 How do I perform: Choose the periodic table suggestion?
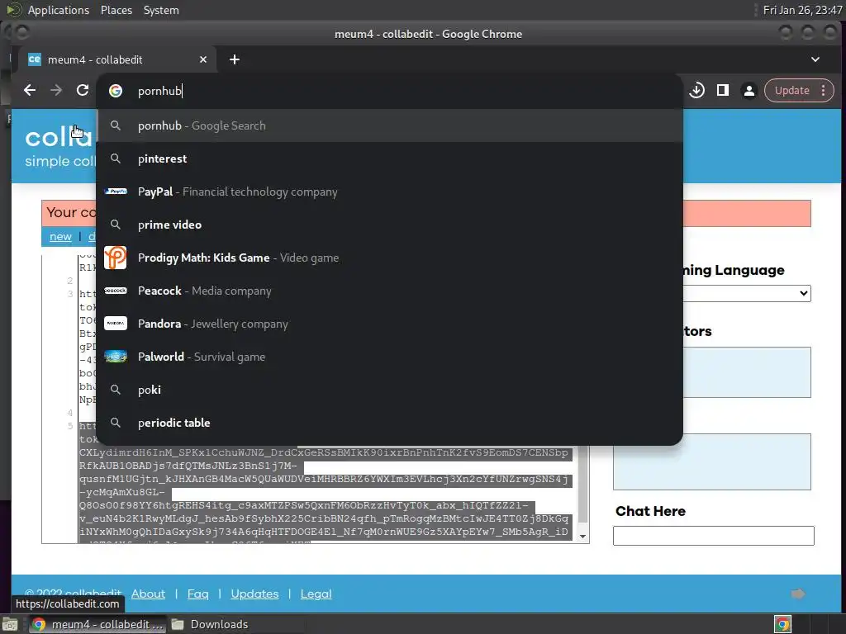pos(390,423)
